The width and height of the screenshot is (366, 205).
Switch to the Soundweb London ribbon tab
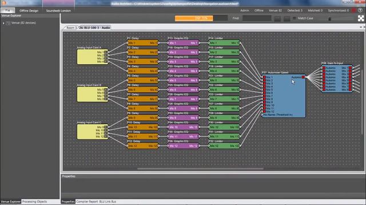click(58, 11)
